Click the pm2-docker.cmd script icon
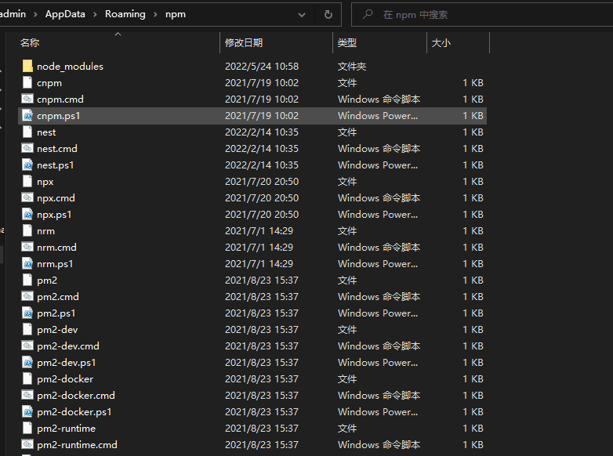Screen dimensions: 613x456 pos(27,395)
